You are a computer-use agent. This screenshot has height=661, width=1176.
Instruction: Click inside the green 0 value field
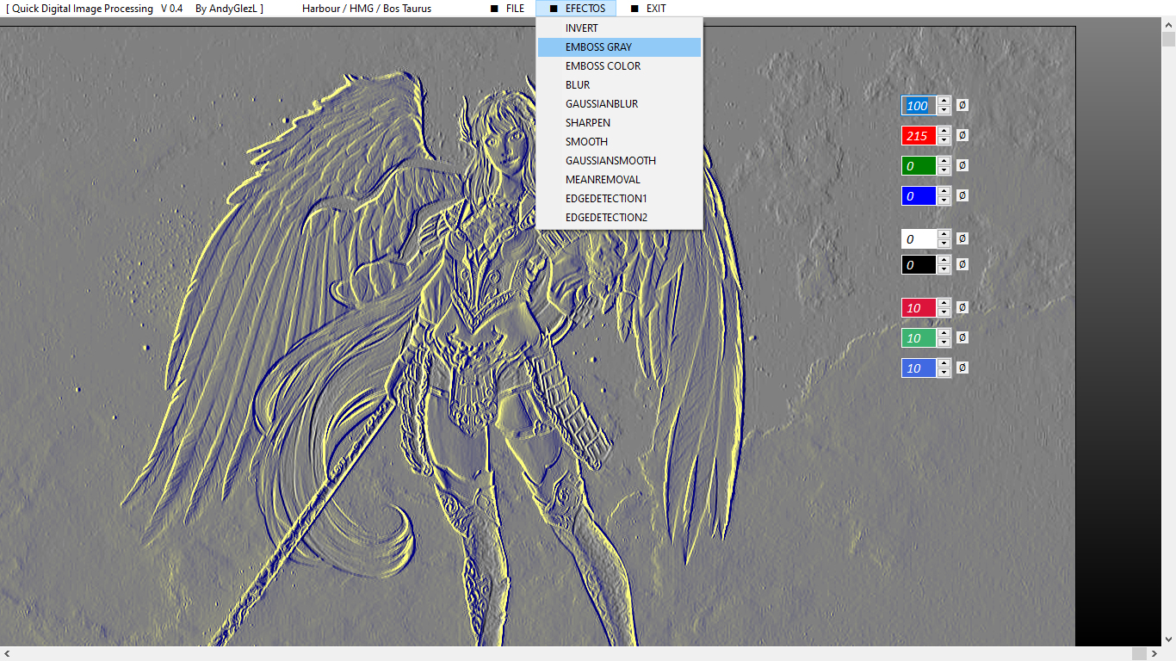tap(918, 165)
